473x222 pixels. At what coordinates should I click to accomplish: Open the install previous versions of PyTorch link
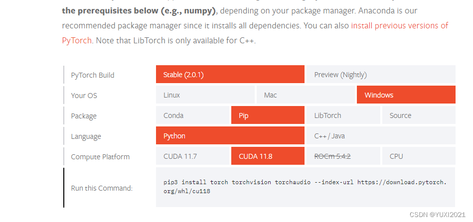point(399,25)
